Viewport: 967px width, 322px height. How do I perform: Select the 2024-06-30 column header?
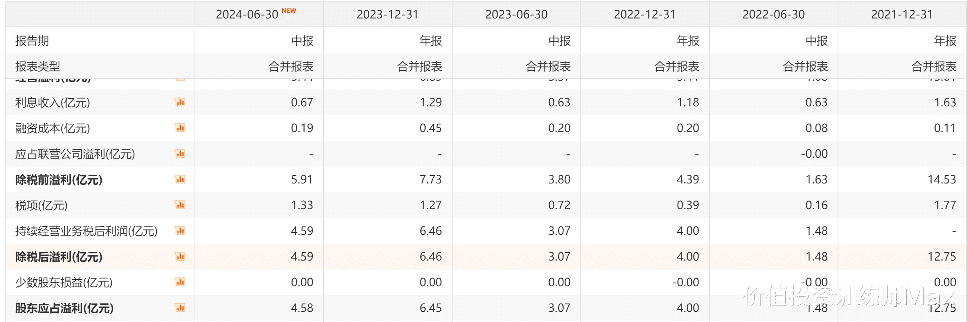[x=247, y=14]
